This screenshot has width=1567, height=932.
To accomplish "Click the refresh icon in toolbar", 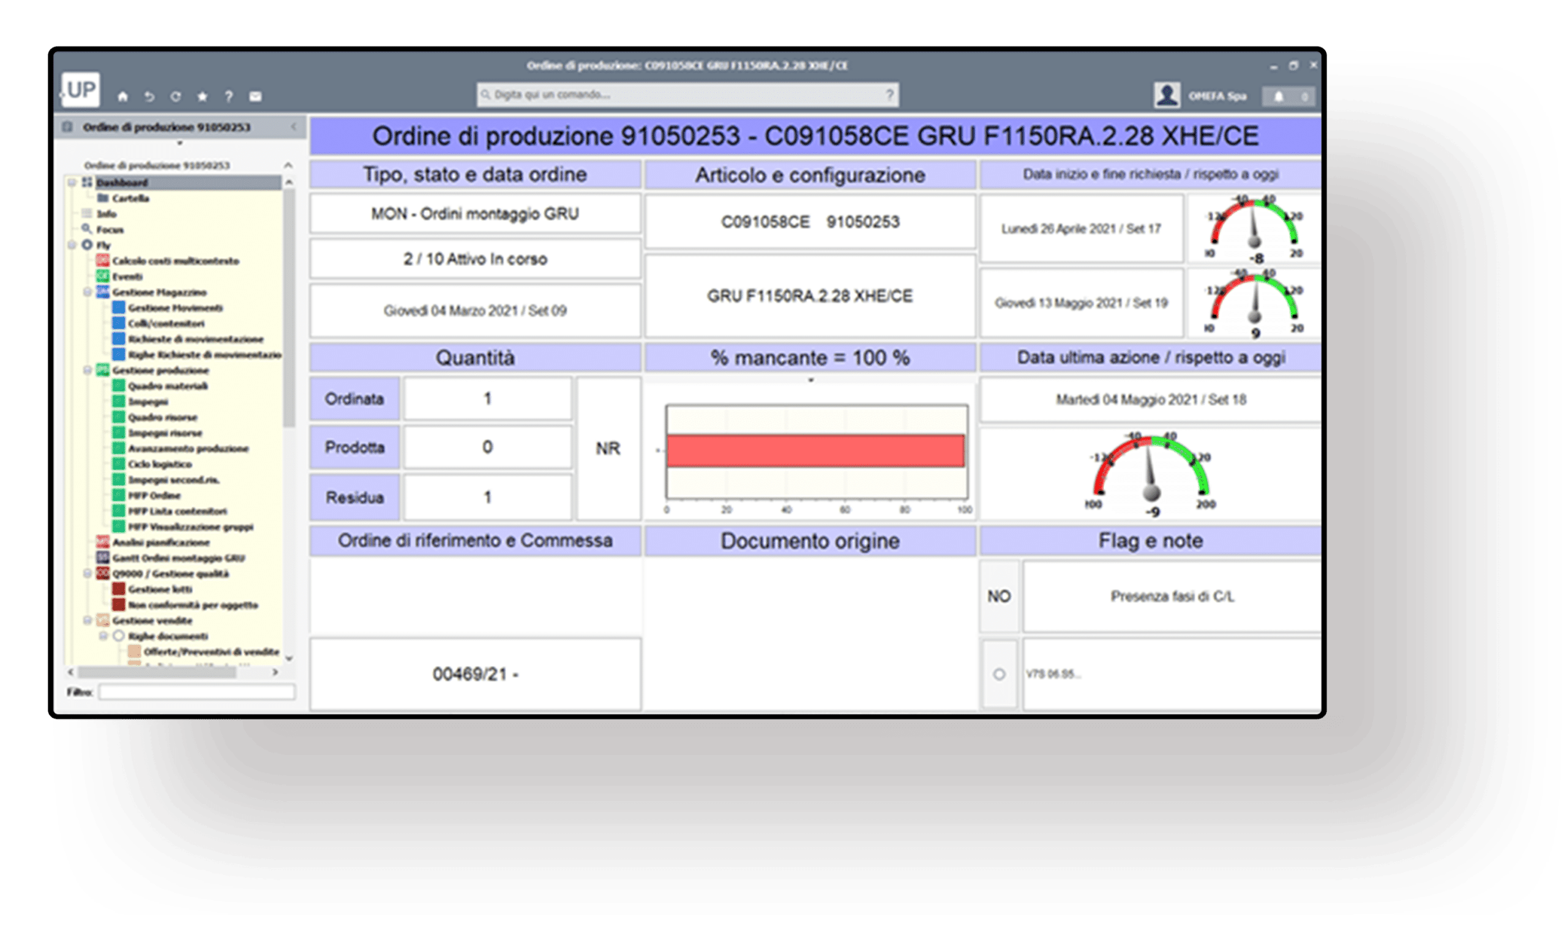I will [x=176, y=97].
